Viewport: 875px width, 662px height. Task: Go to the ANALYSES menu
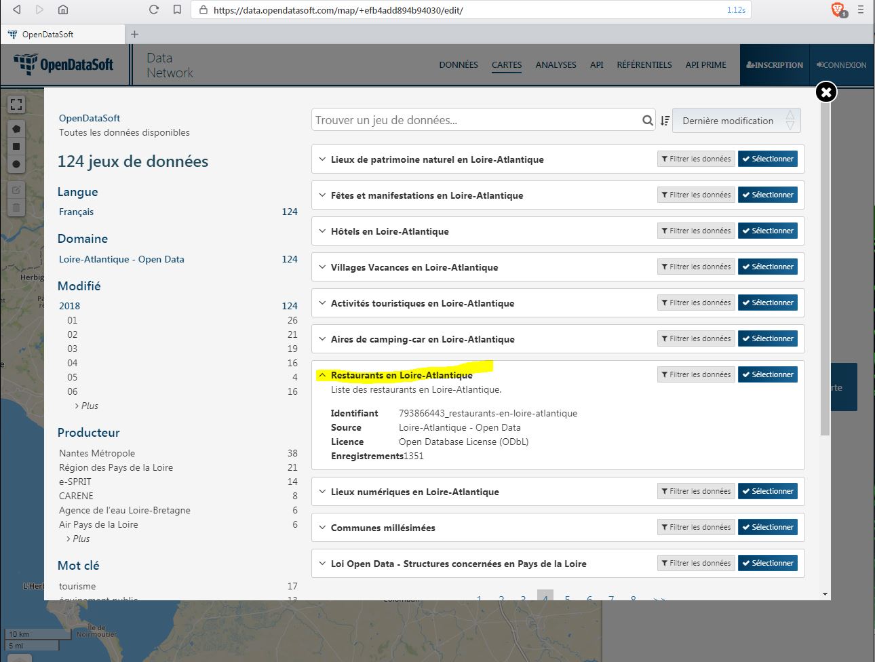pyautogui.click(x=556, y=65)
